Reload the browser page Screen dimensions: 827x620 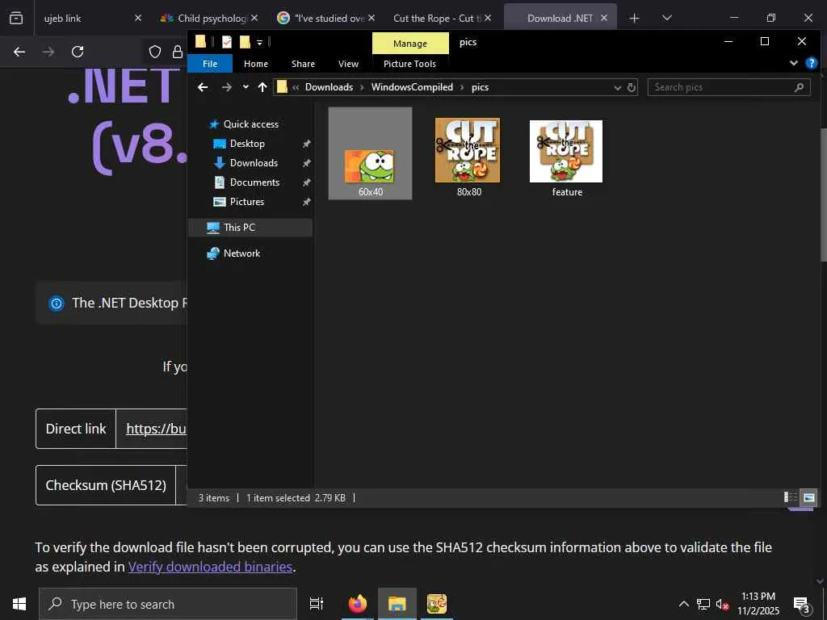78,52
